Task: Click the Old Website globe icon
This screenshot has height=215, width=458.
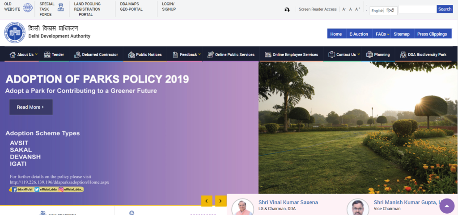Action: tap(28, 8)
